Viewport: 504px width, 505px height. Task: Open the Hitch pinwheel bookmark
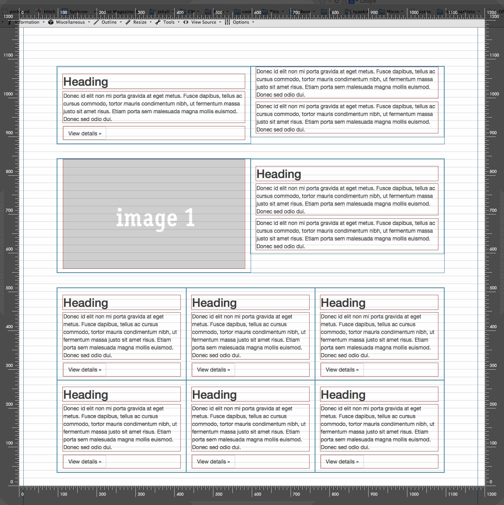[39, 12]
